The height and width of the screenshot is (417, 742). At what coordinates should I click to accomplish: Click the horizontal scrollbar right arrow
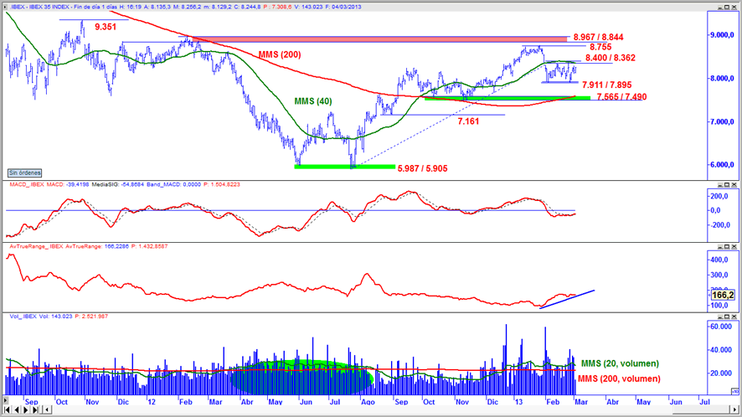pyautogui.click(x=735, y=409)
